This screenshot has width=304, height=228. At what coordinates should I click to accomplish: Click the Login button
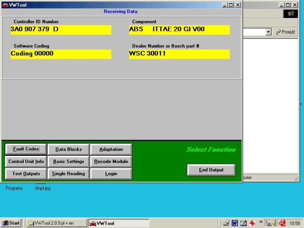click(x=111, y=174)
